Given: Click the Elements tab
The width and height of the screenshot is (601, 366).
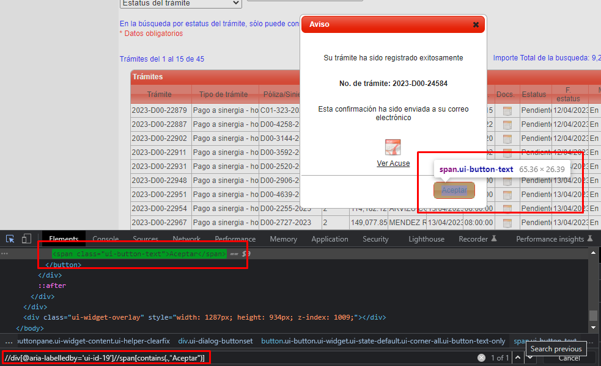Looking at the screenshot, I should (x=64, y=239).
